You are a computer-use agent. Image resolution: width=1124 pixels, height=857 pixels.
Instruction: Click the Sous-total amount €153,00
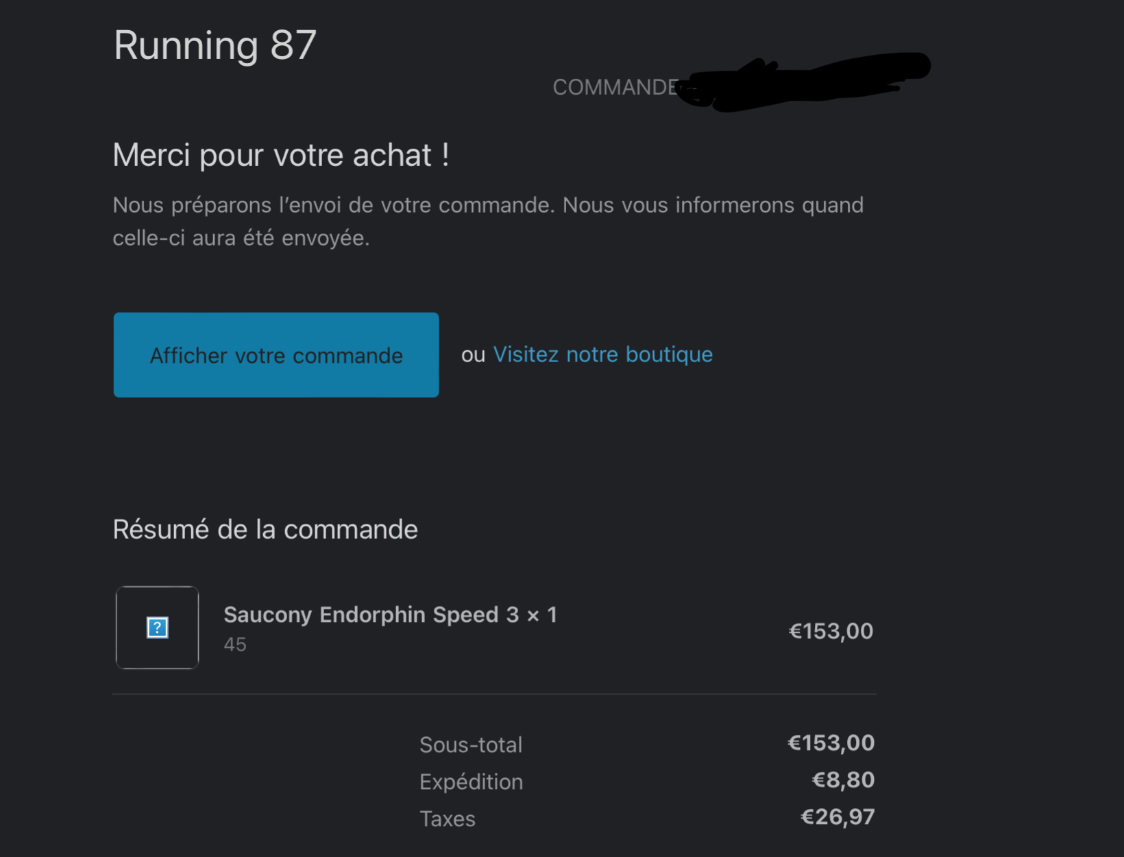coord(831,743)
